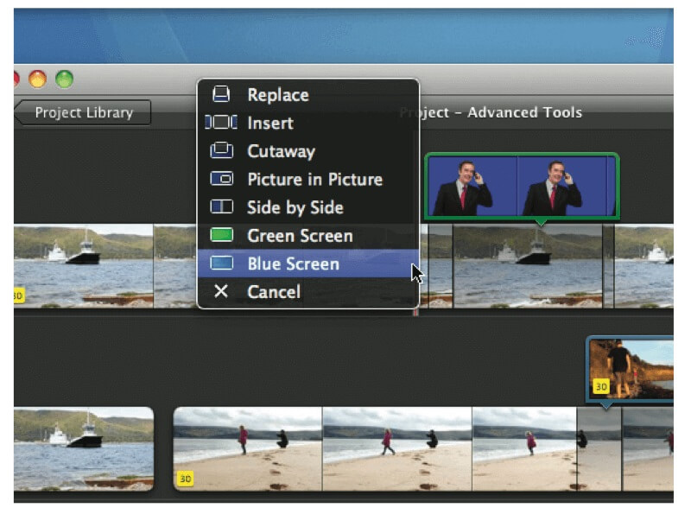Screen dimensions: 691x508
Task: Select Green Screen from the context menu
Action: (x=302, y=235)
